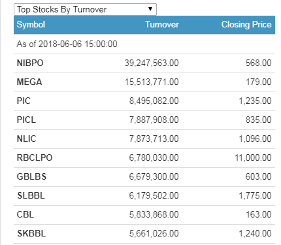281x245 pixels.
Task: Click the Turnover column header
Action: click(x=162, y=24)
